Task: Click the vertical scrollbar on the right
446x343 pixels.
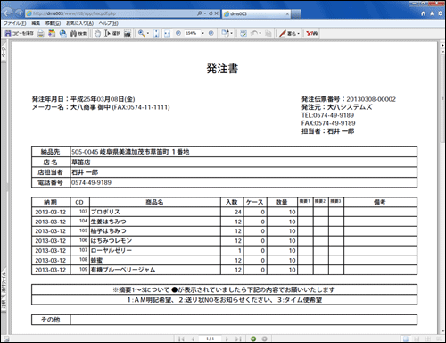Action: 442,188
